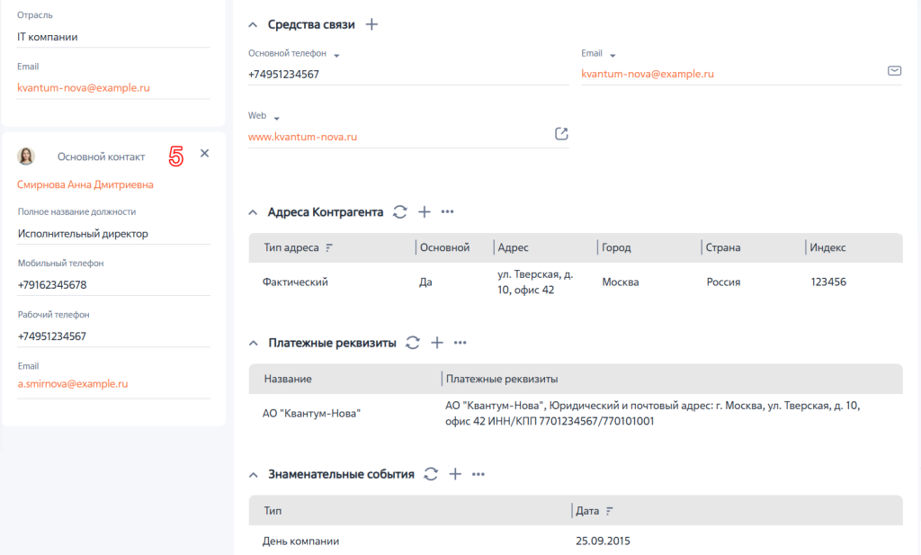Click the Название column header
The width and height of the screenshot is (921, 555).
(x=288, y=379)
